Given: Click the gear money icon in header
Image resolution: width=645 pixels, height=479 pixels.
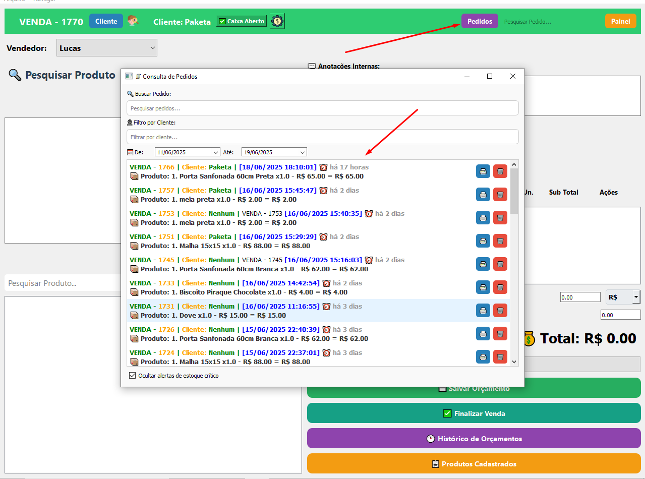Looking at the screenshot, I should click(277, 21).
